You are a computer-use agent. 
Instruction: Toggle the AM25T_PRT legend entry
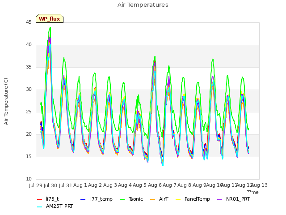click(x=55, y=206)
